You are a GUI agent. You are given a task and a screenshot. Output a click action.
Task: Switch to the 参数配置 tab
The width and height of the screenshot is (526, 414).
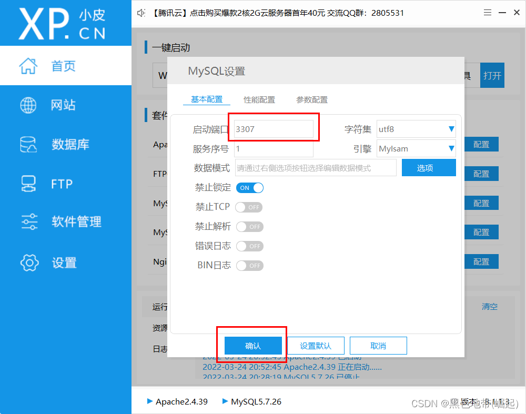click(x=311, y=99)
